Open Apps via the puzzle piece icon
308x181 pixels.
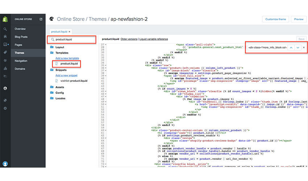coord(5,100)
